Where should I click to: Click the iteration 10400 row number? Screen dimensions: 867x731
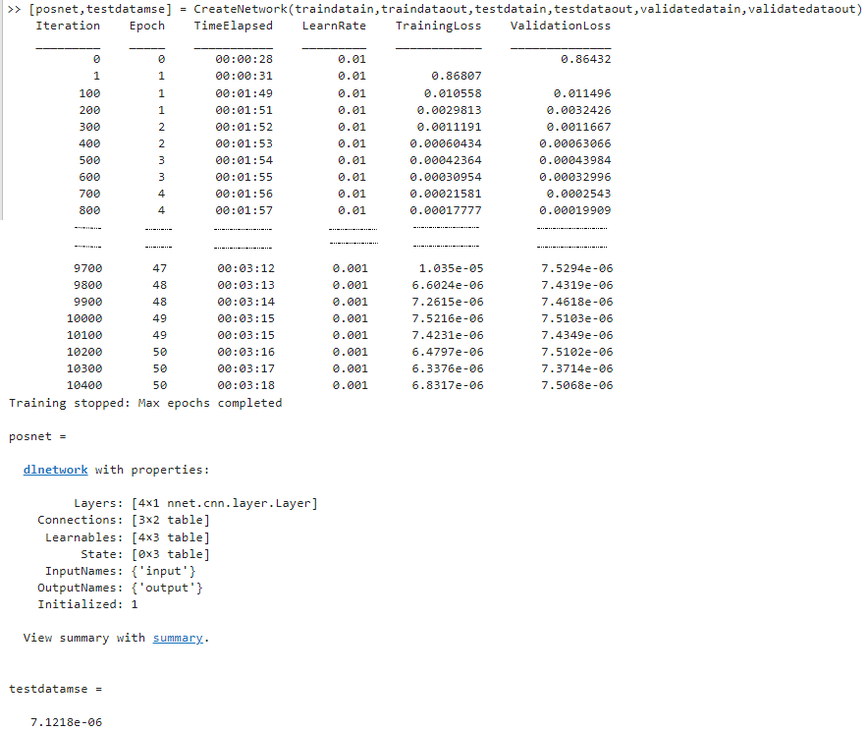pyautogui.click(x=87, y=385)
